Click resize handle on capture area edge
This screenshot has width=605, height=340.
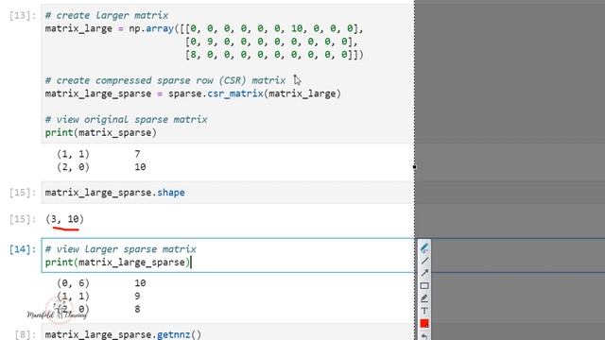click(414, 167)
